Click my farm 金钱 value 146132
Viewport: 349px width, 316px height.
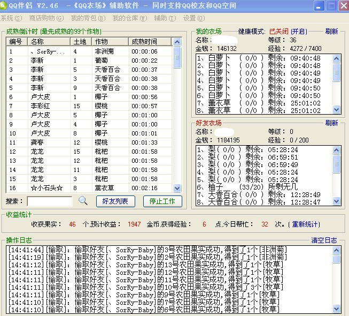point(227,49)
